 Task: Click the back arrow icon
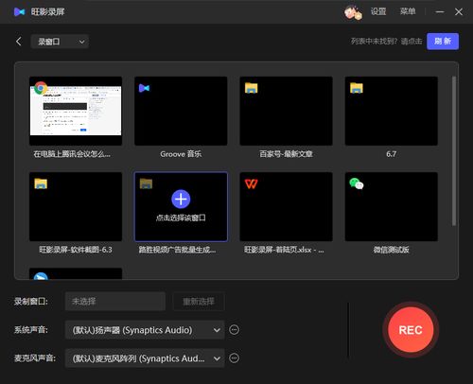19,42
